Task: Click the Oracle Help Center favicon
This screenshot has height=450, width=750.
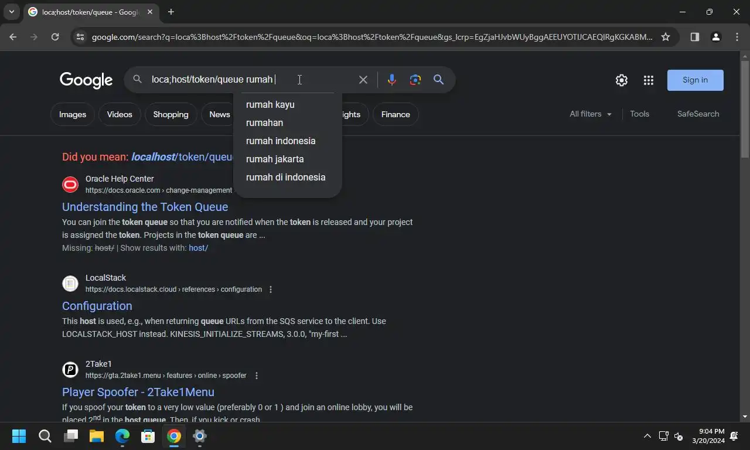Action: click(70, 185)
